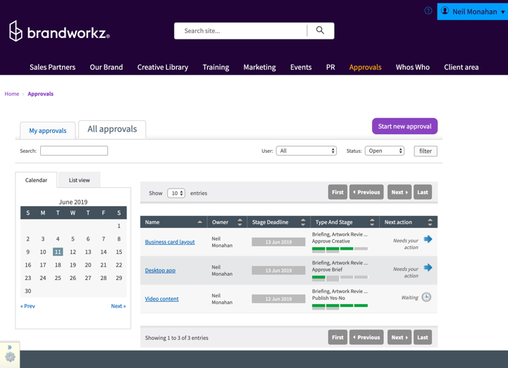Screen dimensions: 508x368
Task: Sort by Stage Deadline column
Action: pyautogui.click(x=278, y=222)
